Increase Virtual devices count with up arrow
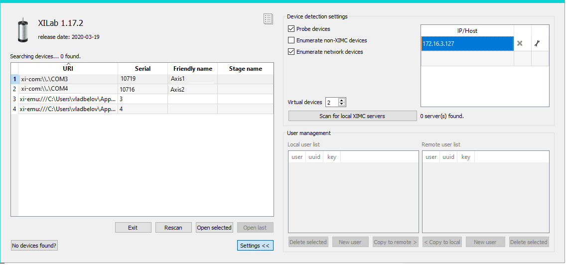567x265 pixels. click(x=341, y=100)
